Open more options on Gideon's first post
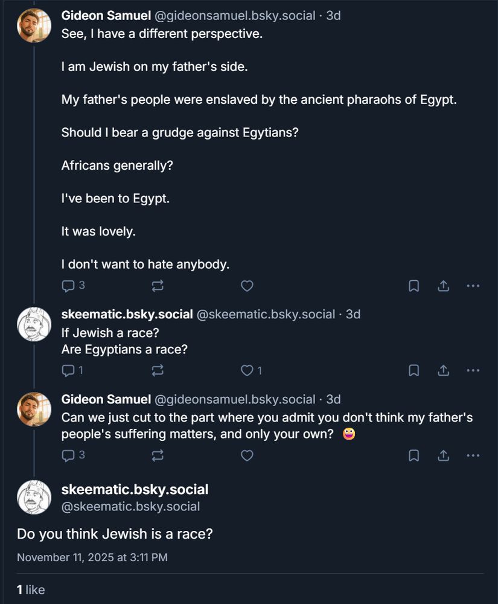This screenshot has height=604, width=498. (473, 286)
